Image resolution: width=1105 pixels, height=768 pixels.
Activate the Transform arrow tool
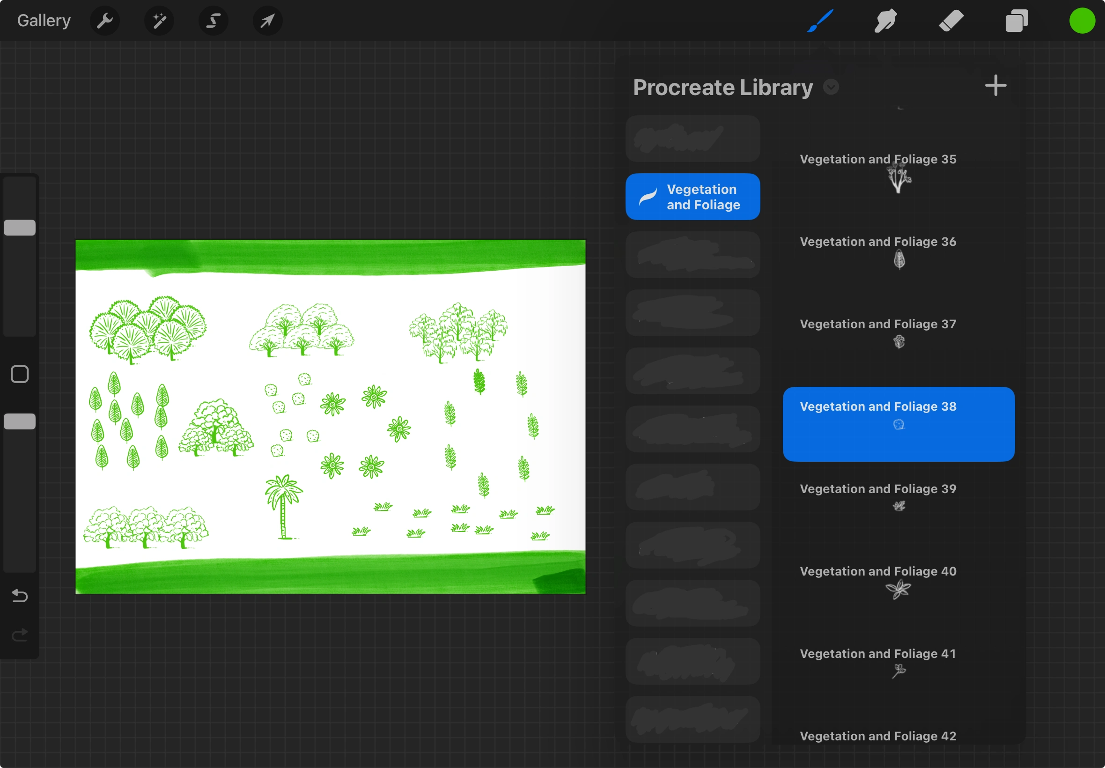pyautogui.click(x=267, y=21)
